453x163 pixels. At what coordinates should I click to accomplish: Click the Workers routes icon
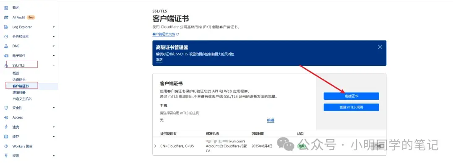[x=6, y=146]
